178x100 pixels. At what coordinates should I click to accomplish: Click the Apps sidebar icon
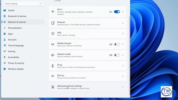point(4,34)
